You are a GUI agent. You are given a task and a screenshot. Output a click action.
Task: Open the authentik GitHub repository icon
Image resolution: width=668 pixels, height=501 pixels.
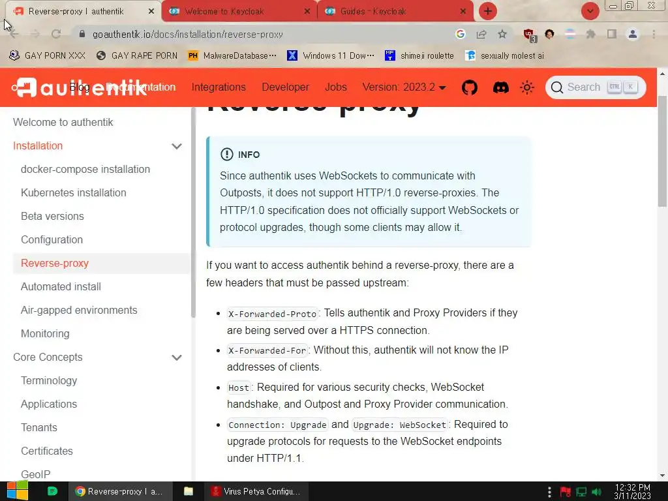pyautogui.click(x=470, y=87)
